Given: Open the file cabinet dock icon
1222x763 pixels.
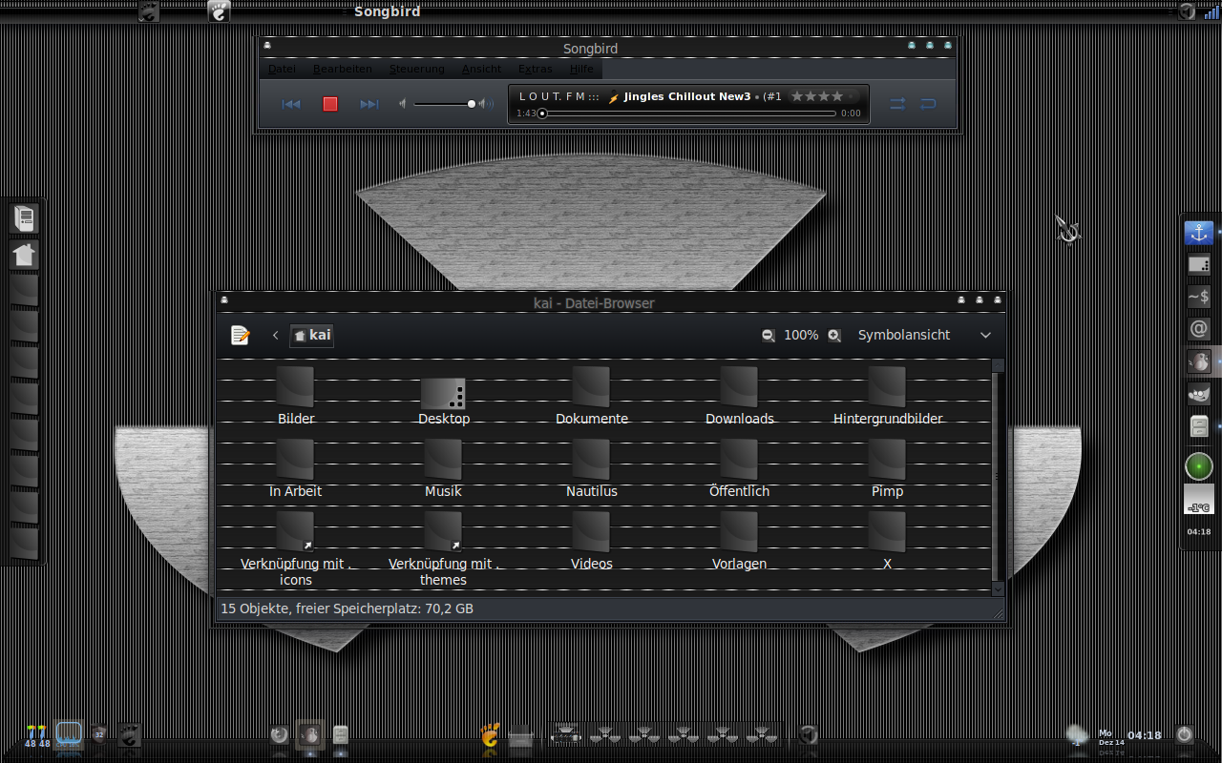Looking at the screenshot, I should coord(1199,426).
